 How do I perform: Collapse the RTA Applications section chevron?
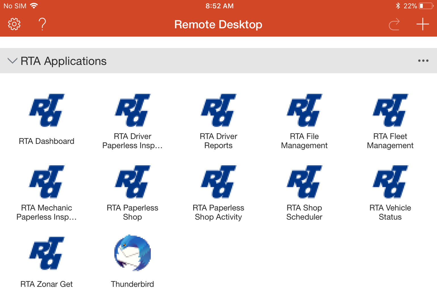click(12, 61)
